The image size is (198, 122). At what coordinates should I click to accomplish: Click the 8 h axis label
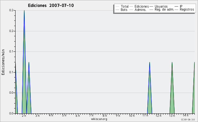point(105,116)
